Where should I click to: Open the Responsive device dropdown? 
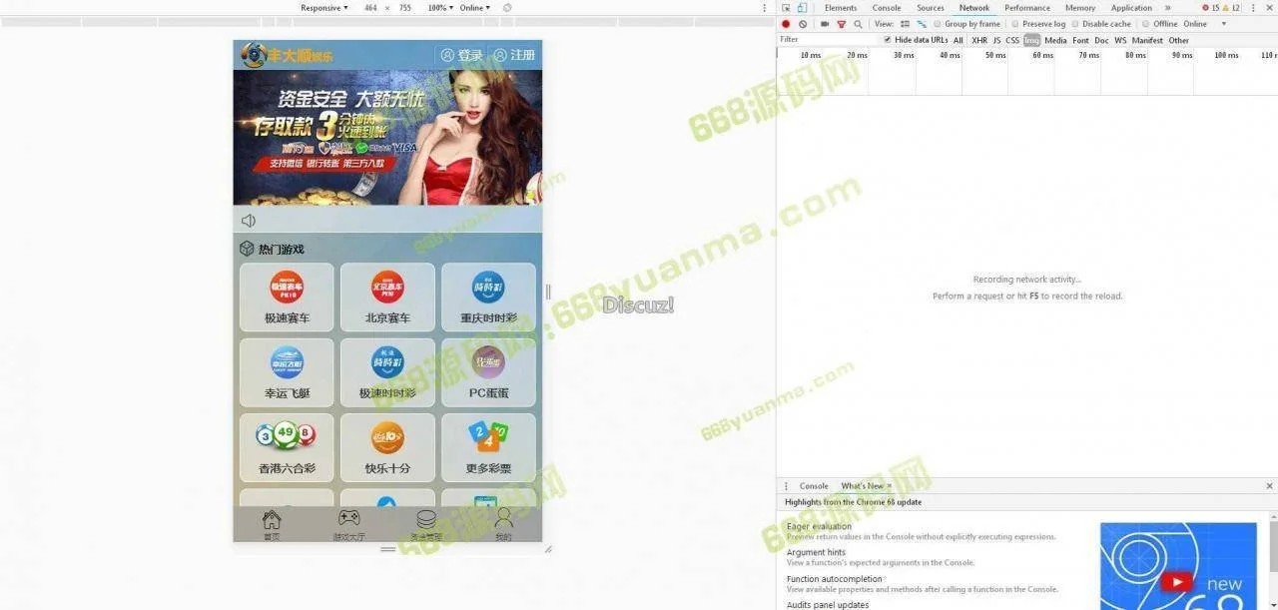pos(324,8)
